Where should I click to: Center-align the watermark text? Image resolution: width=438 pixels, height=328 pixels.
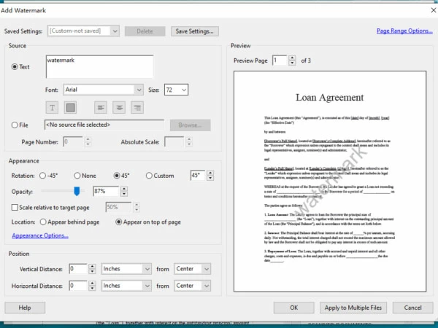point(119,107)
